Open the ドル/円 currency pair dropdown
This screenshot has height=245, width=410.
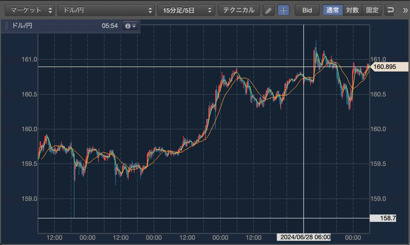click(106, 10)
